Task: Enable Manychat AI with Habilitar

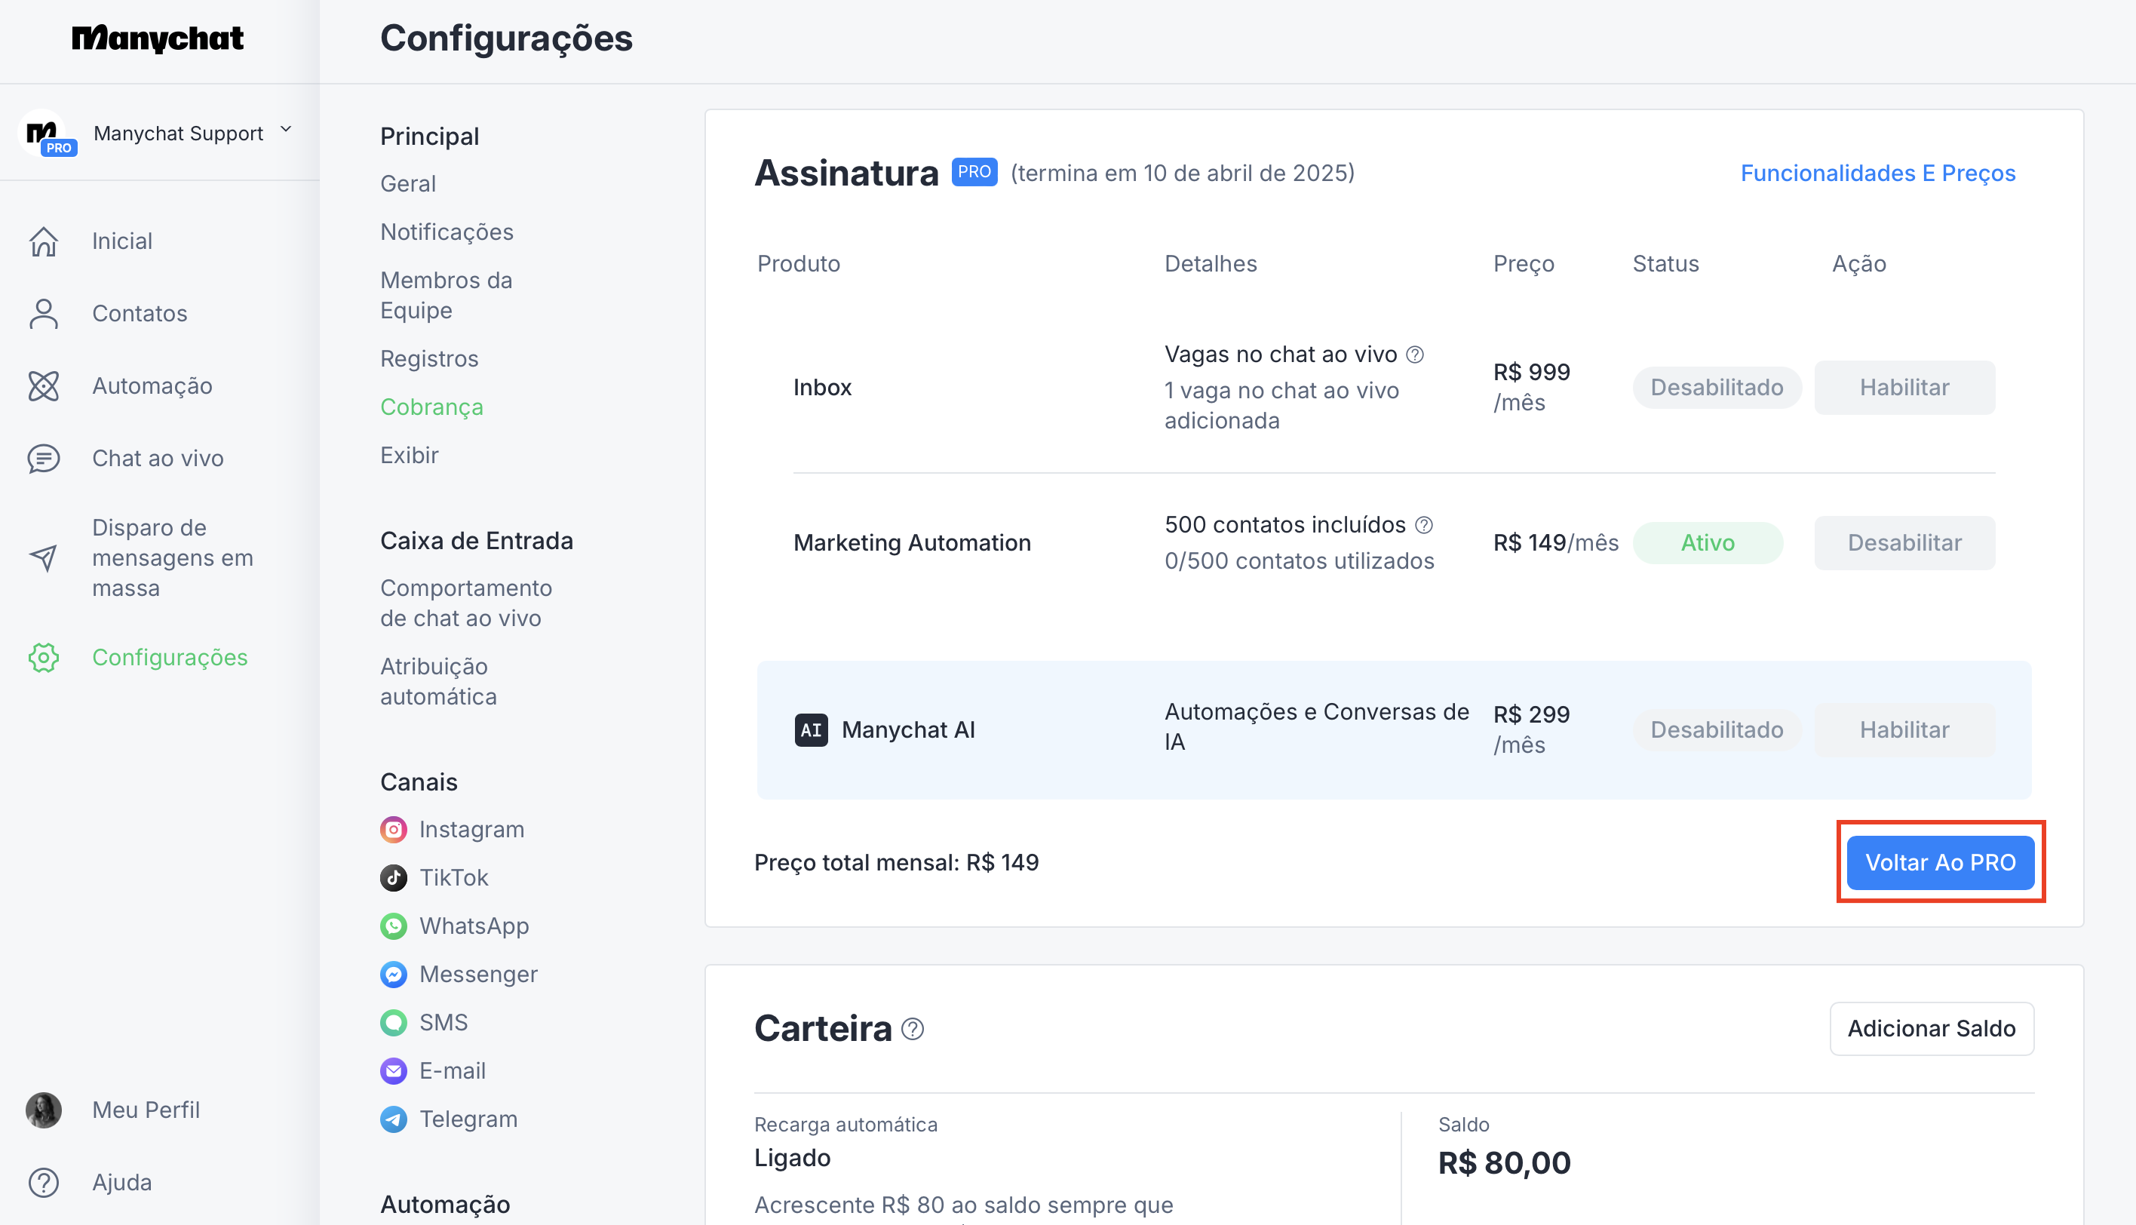Action: point(1904,729)
